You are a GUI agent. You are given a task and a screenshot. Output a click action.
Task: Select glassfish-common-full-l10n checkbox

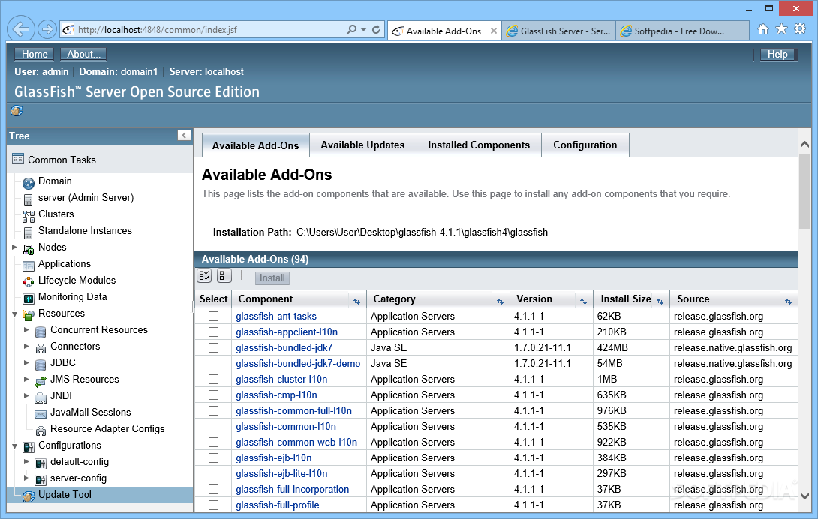pos(213,410)
